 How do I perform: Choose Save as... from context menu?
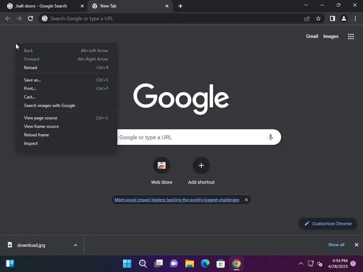tap(66, 80)
